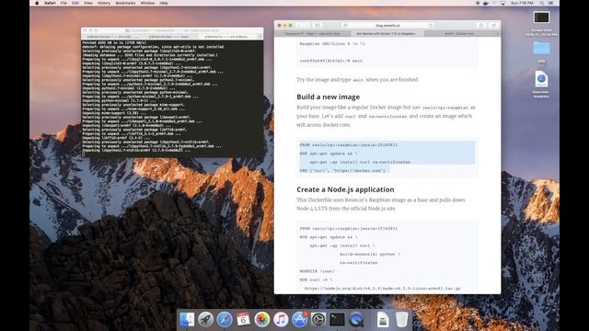Screen dimensions: 589x331
Task: Click the Terminal icon in Dock
Action: click(337, 319)
